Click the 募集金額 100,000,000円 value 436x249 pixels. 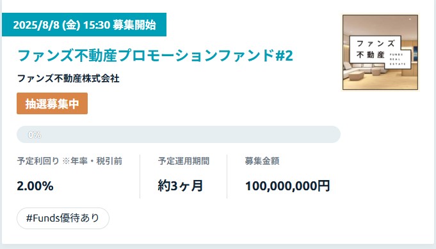pos(287,186)
